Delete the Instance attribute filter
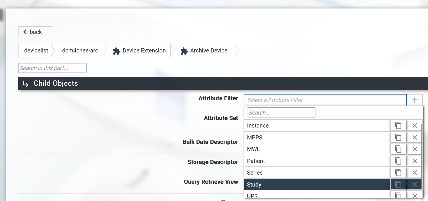The width and height of the screenshot is (428, 201). (x=415, y=126)
